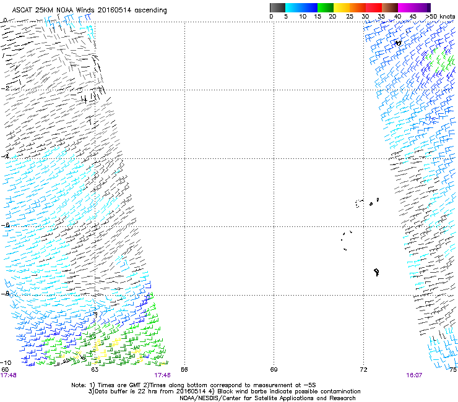Select the green 15-20 knots color band
Screen dimensions: 458x402
[x=326, y=7]
